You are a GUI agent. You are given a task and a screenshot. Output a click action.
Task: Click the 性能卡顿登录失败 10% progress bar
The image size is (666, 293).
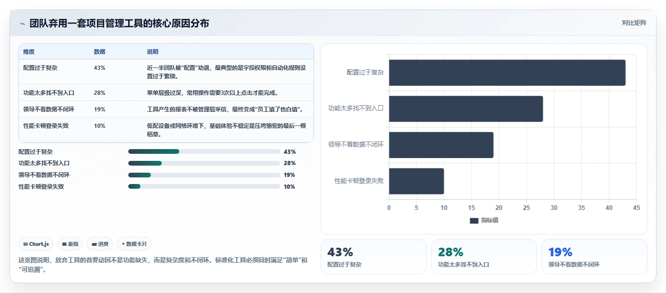[204, 186]
